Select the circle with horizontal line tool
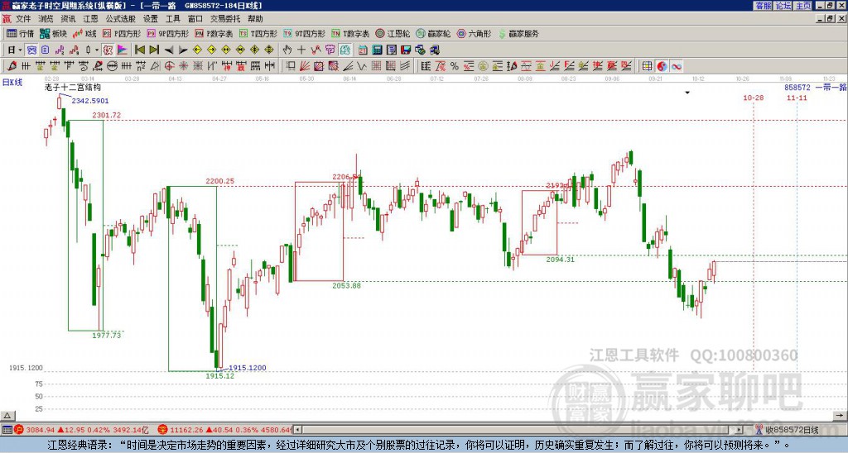Image resolution: width=848 pixels, height=453 pixels. click(x=112, y=66)
